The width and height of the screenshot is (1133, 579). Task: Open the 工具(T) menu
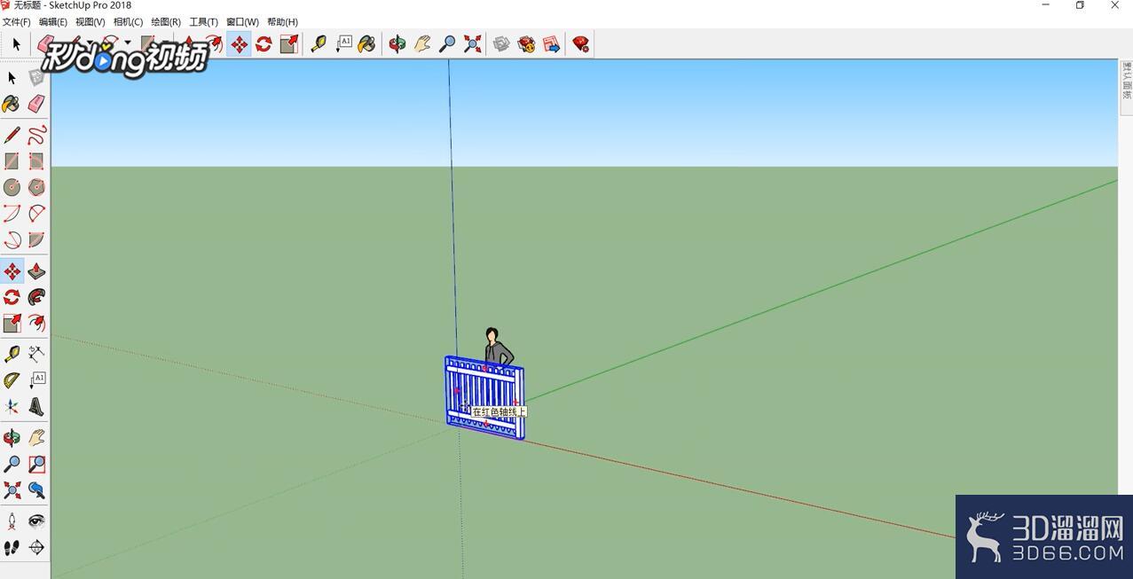pyautogui.click(x=203, y=21)
